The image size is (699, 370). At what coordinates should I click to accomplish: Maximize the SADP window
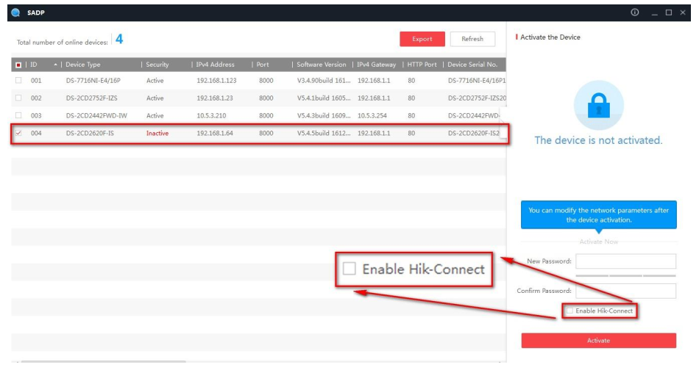point(669,12)
